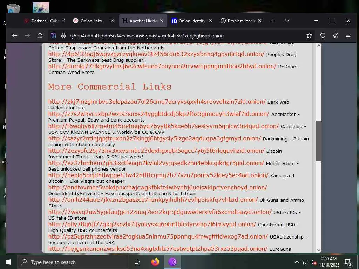Select the Recycle Bin desktop icon
This screenshot has width=359, height=269.
pyautogui.click(x=13, y=8)
